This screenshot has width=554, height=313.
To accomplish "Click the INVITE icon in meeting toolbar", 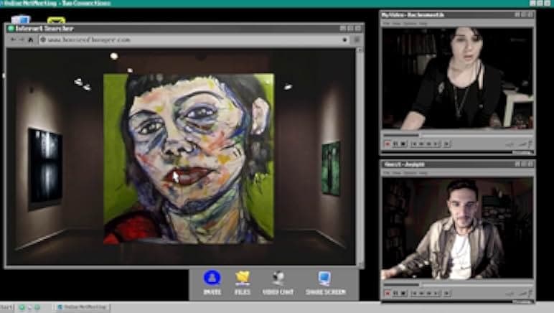I will pyautogui.click(x=211, y=279).
